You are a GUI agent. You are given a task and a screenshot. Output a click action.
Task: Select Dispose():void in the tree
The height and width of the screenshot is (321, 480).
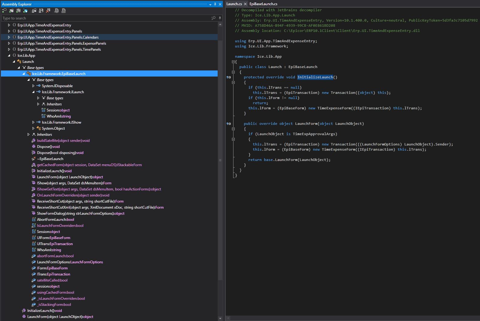(x=48, y=147)
